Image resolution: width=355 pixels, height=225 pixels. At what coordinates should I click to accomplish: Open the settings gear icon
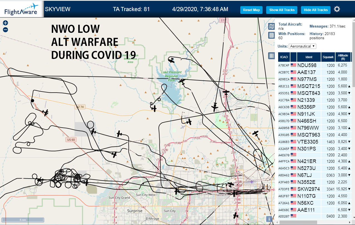click(337, 9)
